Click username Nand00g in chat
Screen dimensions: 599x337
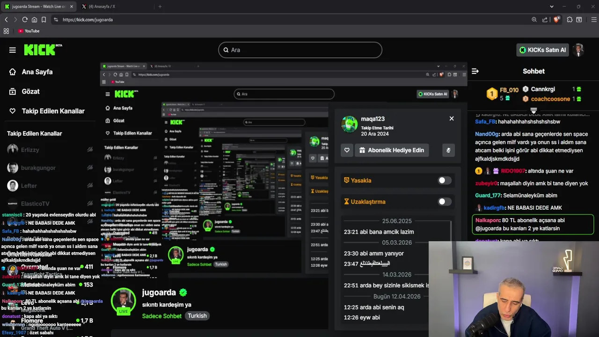[x=487, y=134]
